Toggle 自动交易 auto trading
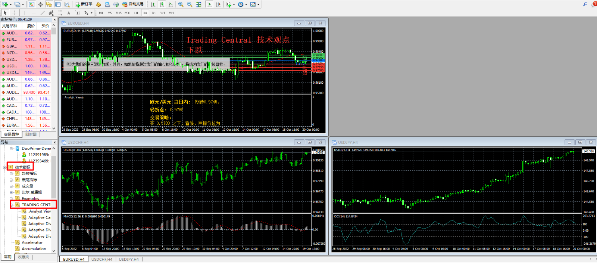Screen dimensions: 597x263 click(133, 4)
